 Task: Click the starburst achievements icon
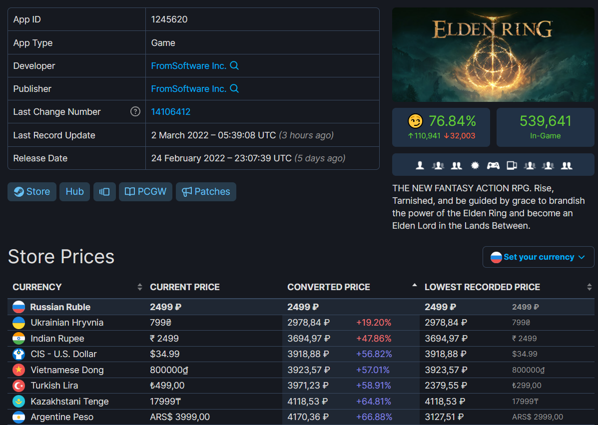(x=475, y=165)
